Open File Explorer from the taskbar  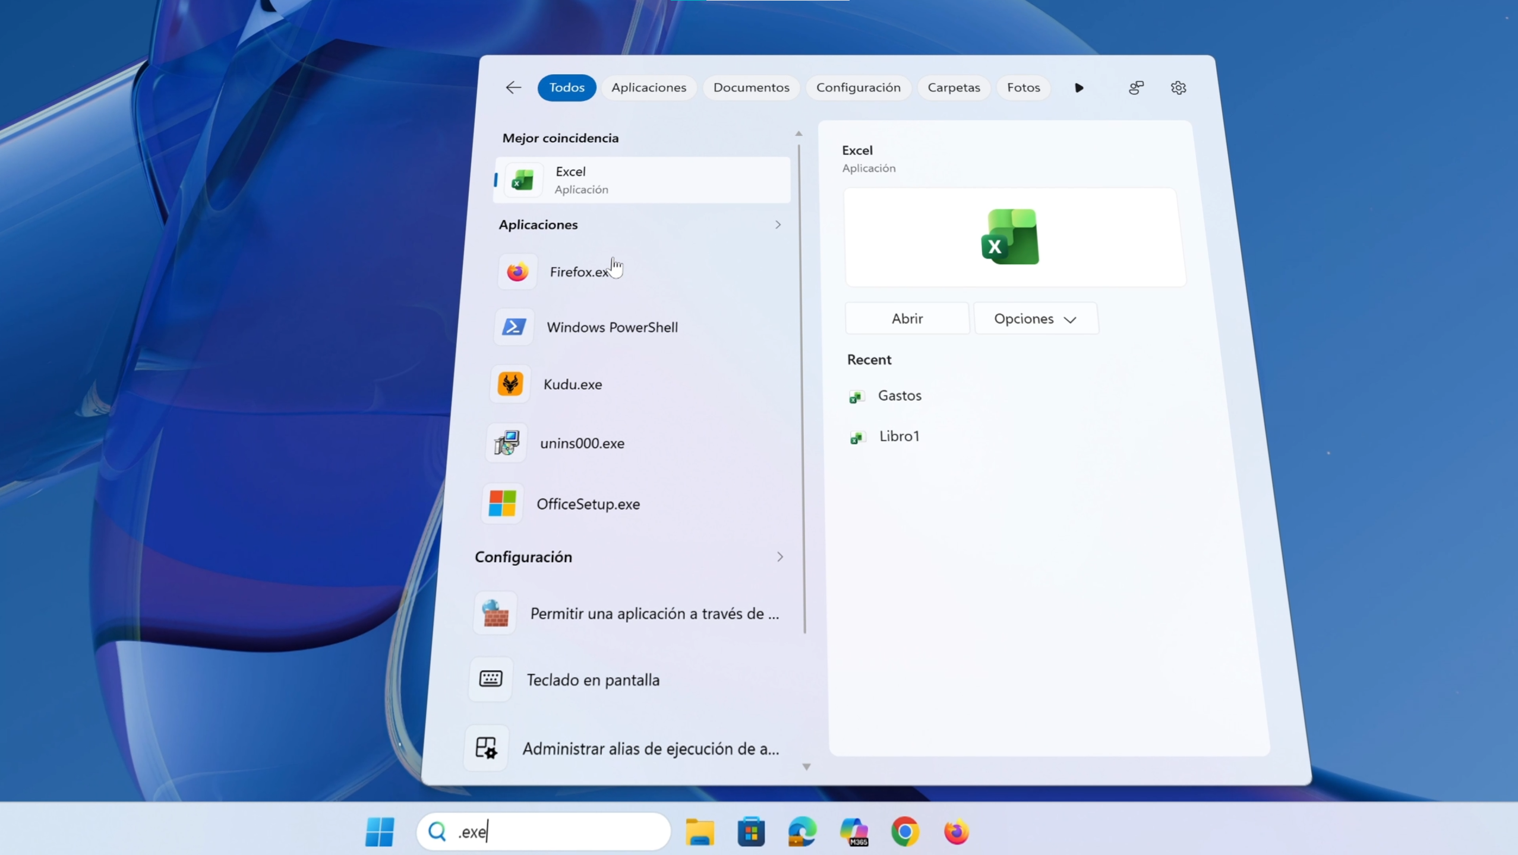(700, 832)
